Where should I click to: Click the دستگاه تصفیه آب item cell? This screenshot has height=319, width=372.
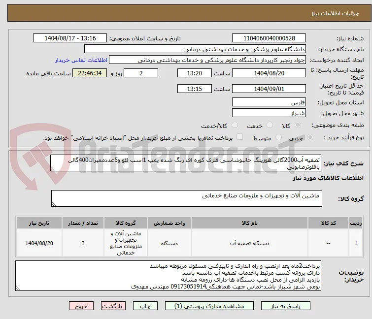250,243
